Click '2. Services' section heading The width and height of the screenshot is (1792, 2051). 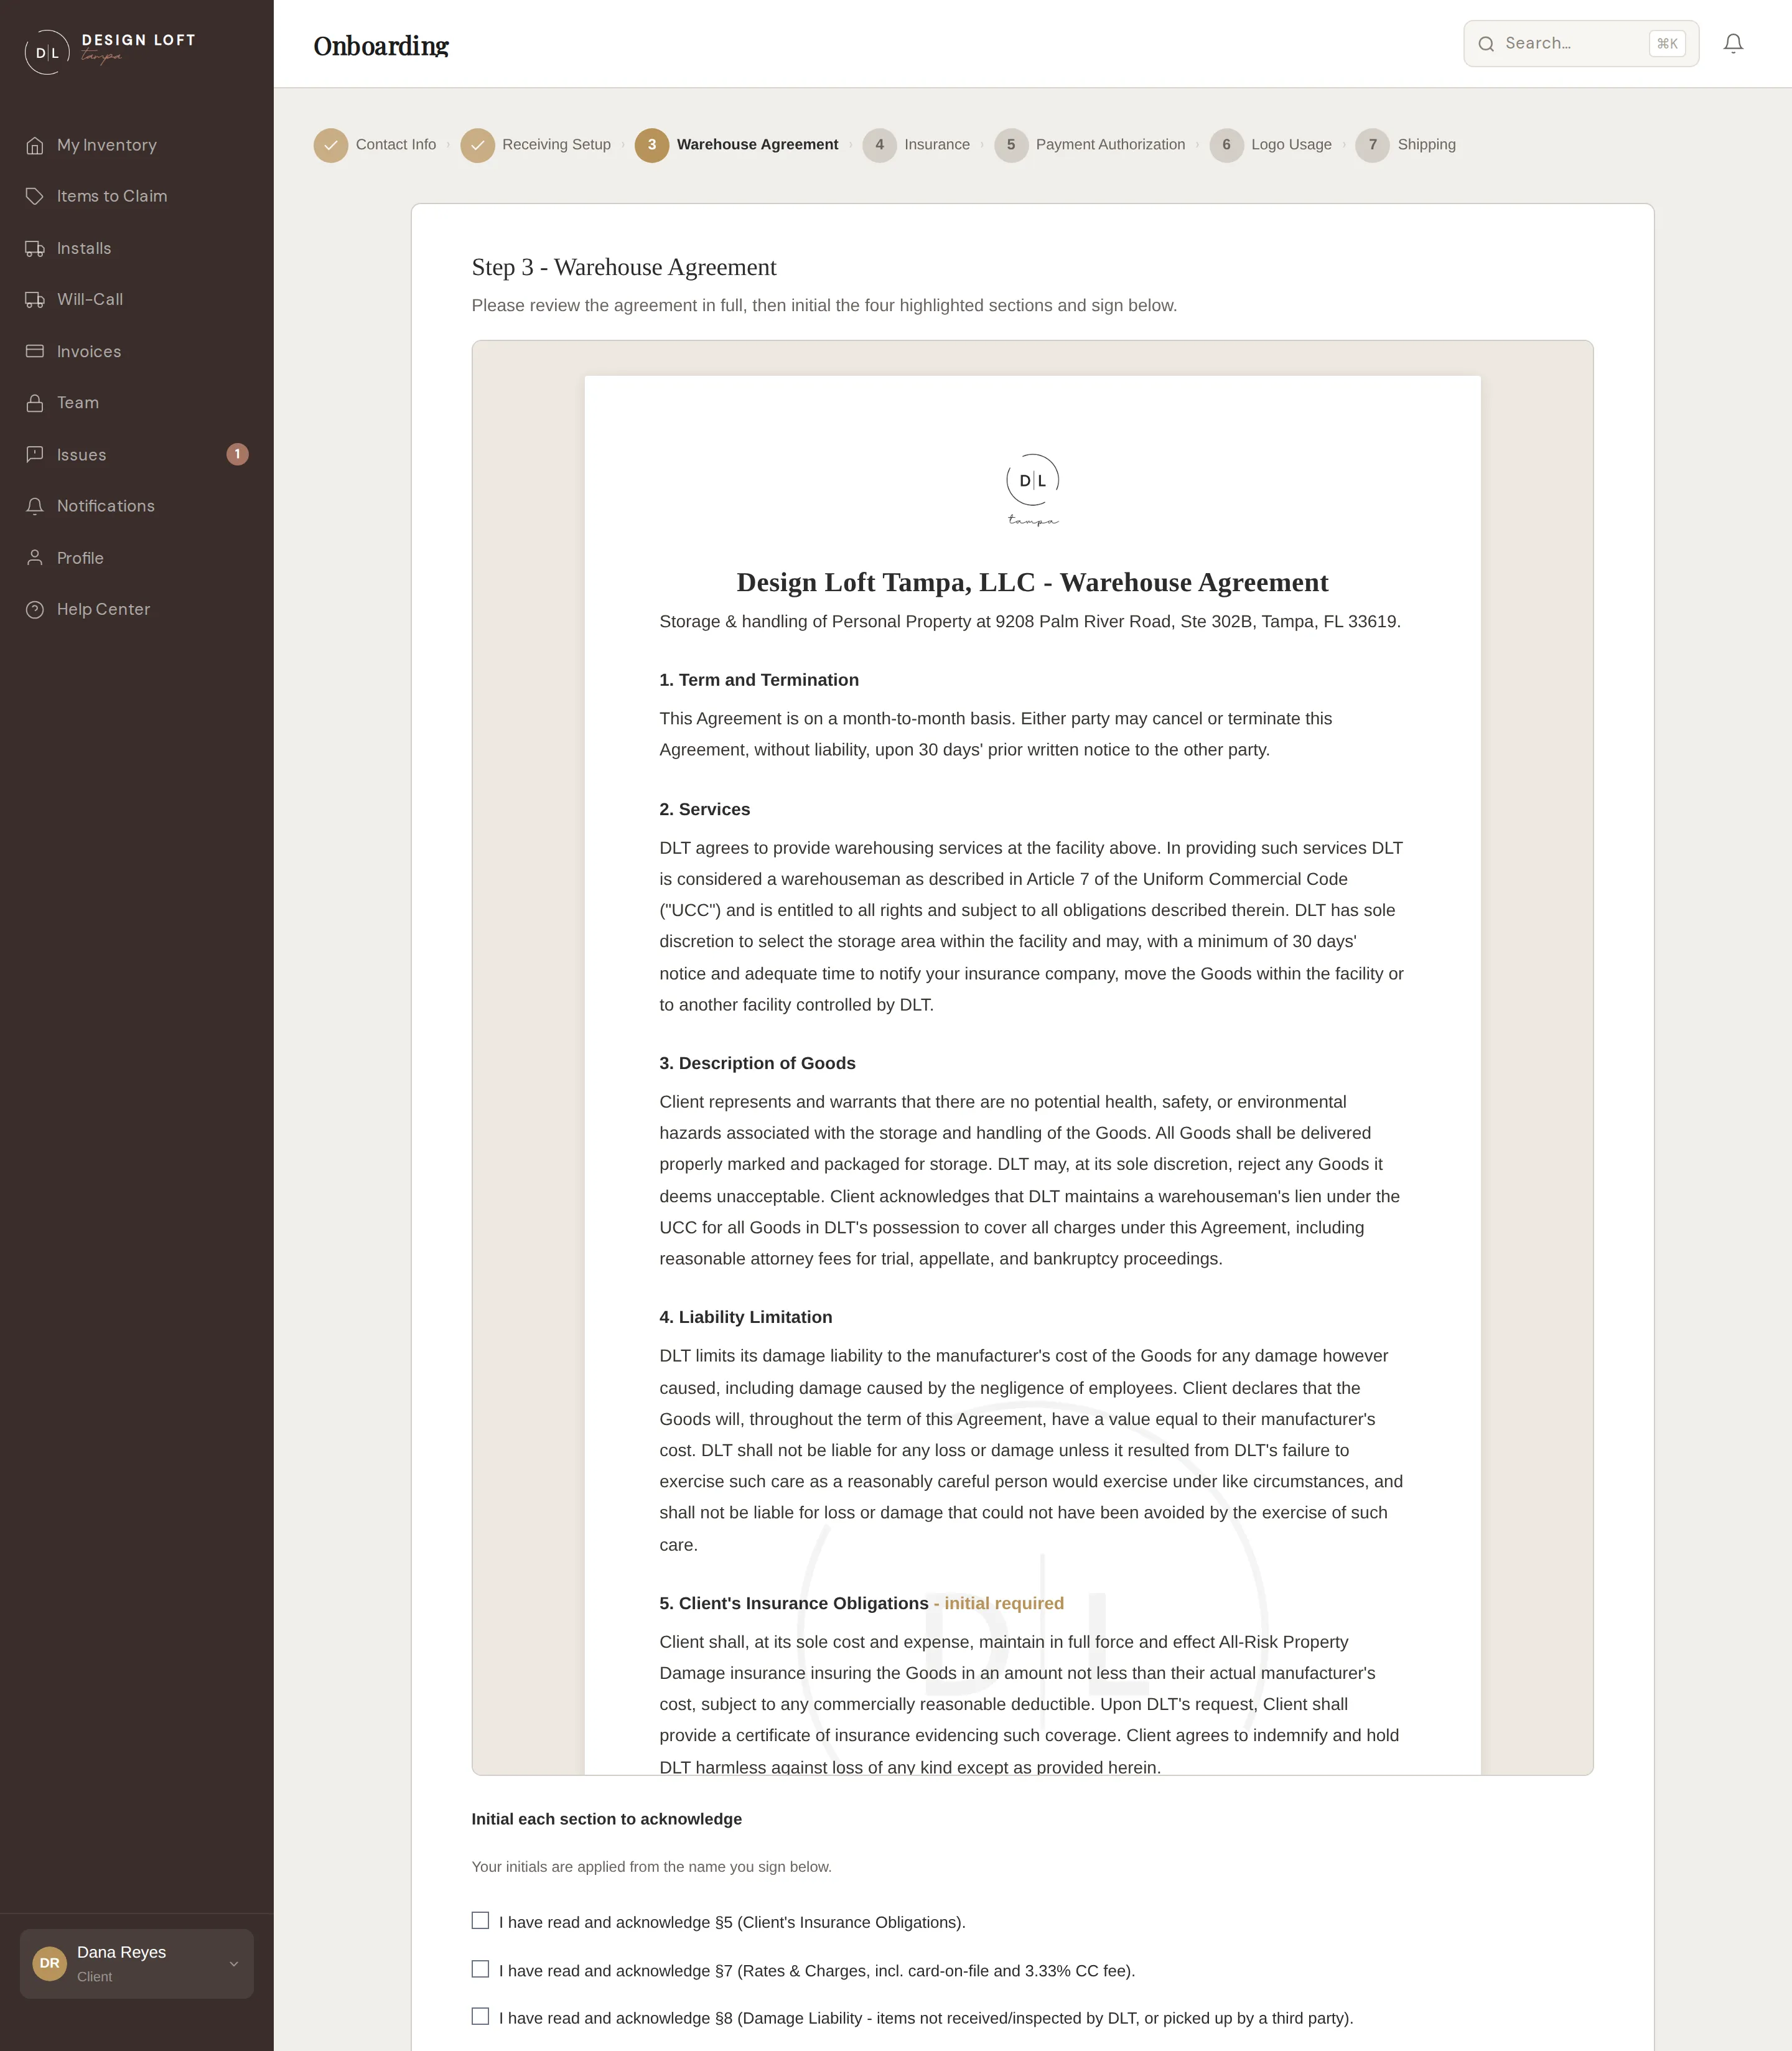(x=704, y=809)
